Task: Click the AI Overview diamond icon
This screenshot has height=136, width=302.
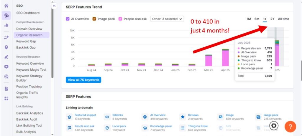Action: click(x=145, y=117)
